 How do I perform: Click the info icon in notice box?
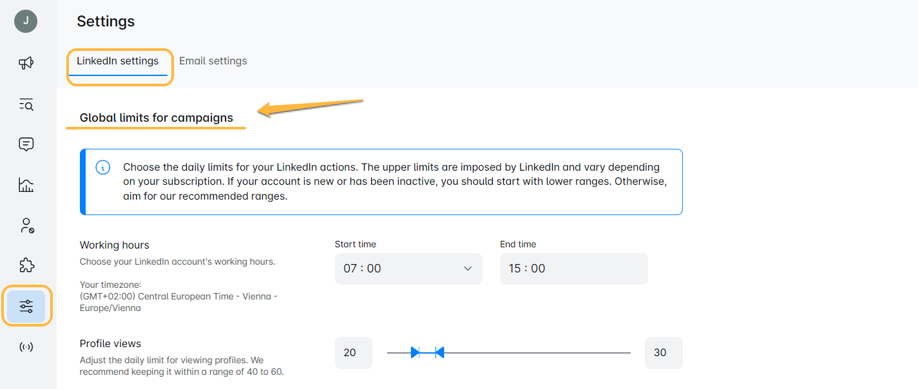click(102, 167)
